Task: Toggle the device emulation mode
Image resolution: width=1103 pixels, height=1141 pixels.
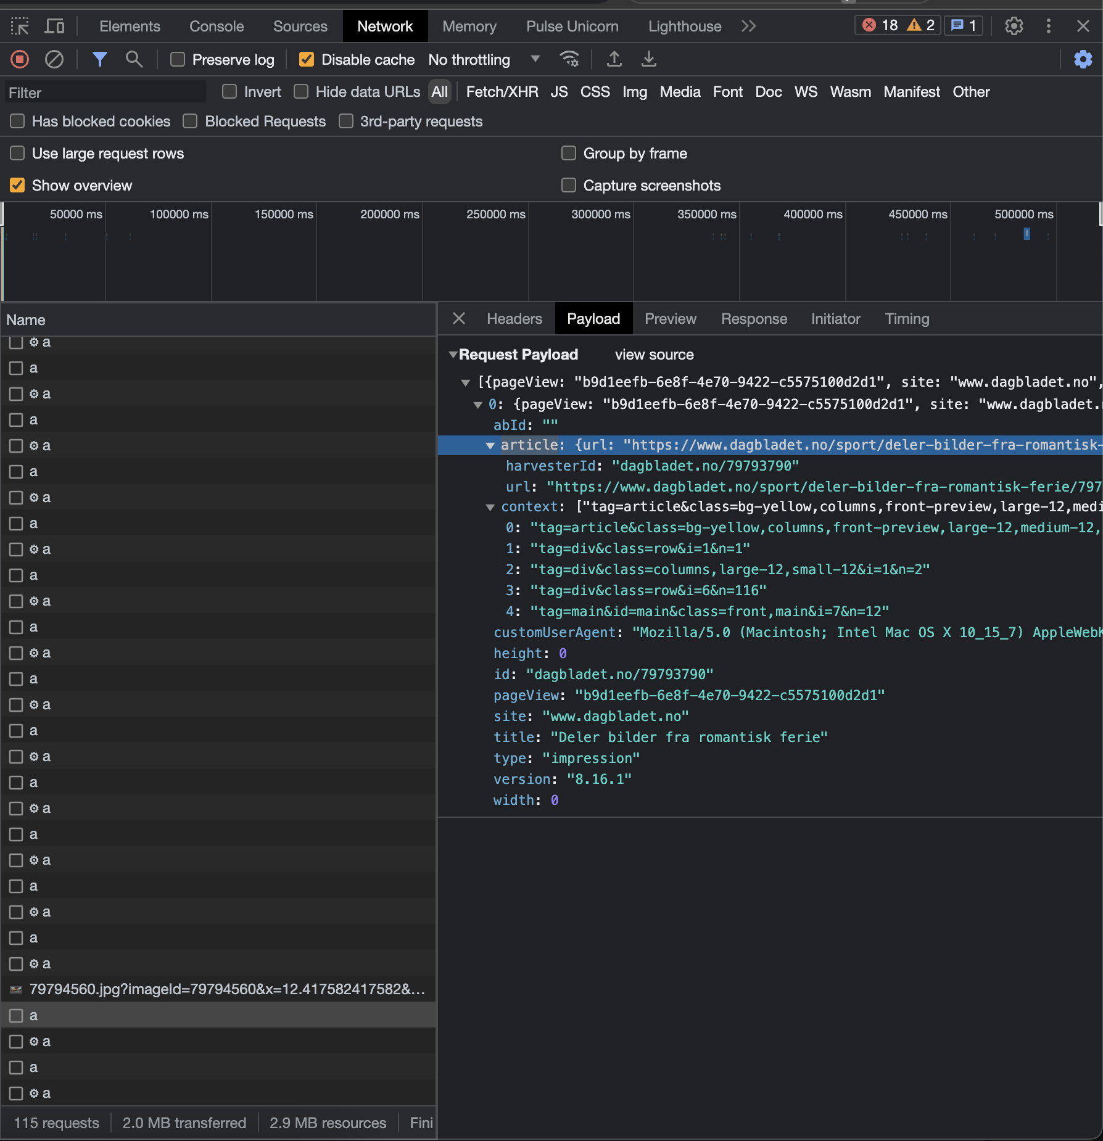Action: coord(54,26)
